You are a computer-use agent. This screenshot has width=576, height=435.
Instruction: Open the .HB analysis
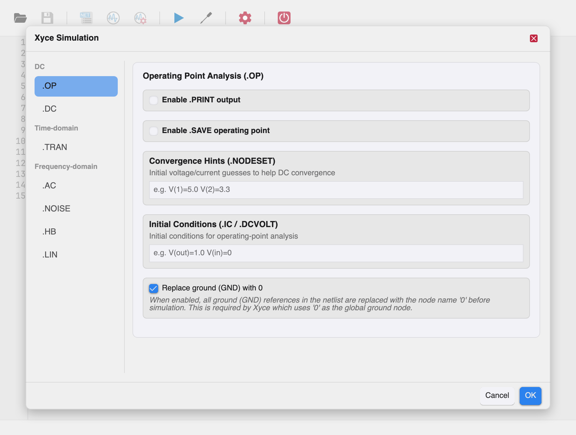(76, 232)
